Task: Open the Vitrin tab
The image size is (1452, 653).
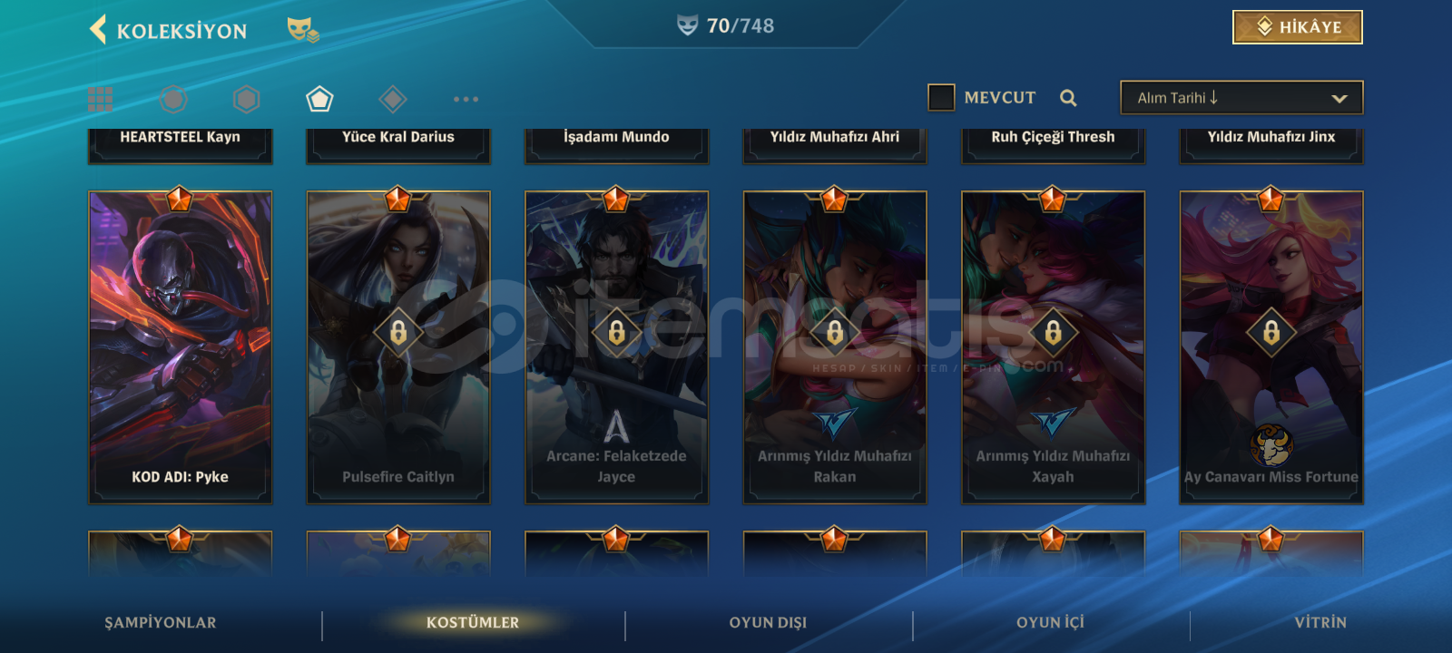Action: (x=1320, y=622)
